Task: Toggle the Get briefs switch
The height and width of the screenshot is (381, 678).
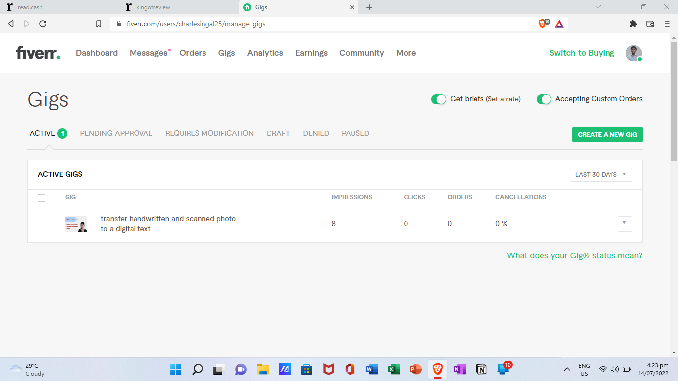Action: click(439, 99)
